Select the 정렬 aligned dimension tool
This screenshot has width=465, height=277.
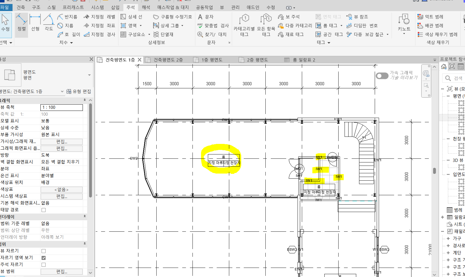point(22,23)
